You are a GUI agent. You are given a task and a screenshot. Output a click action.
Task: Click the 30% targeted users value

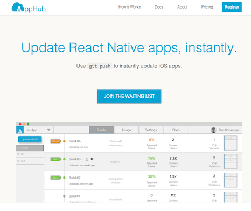click(151, 177)
